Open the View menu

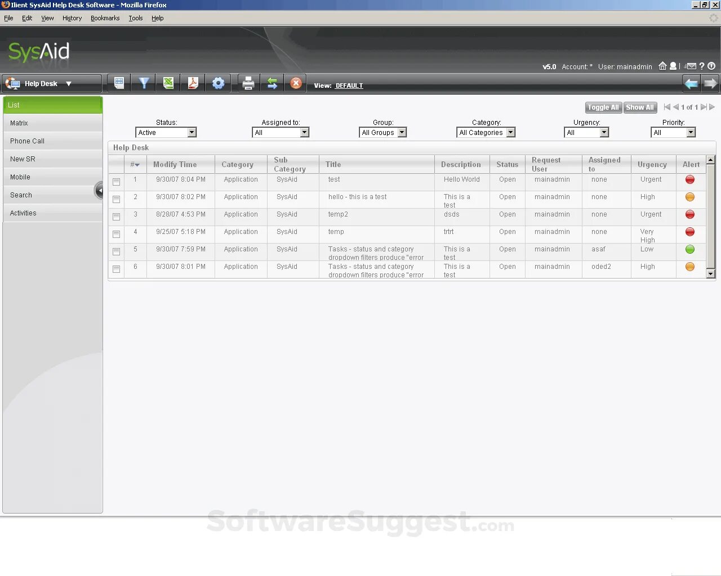[x=47, y=18]
